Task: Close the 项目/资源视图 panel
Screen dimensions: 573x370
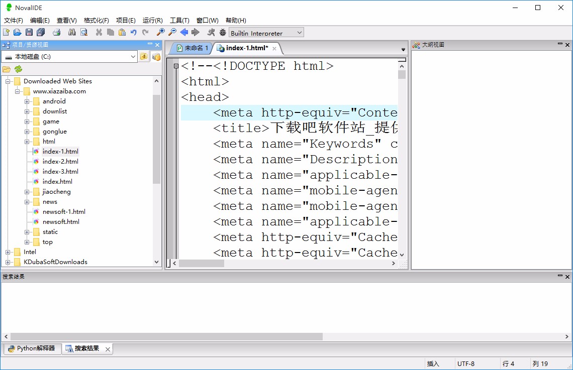Action: [157, 45]
